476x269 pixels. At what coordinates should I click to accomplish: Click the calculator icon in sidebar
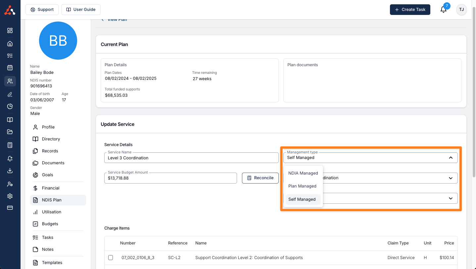[10, 145]
